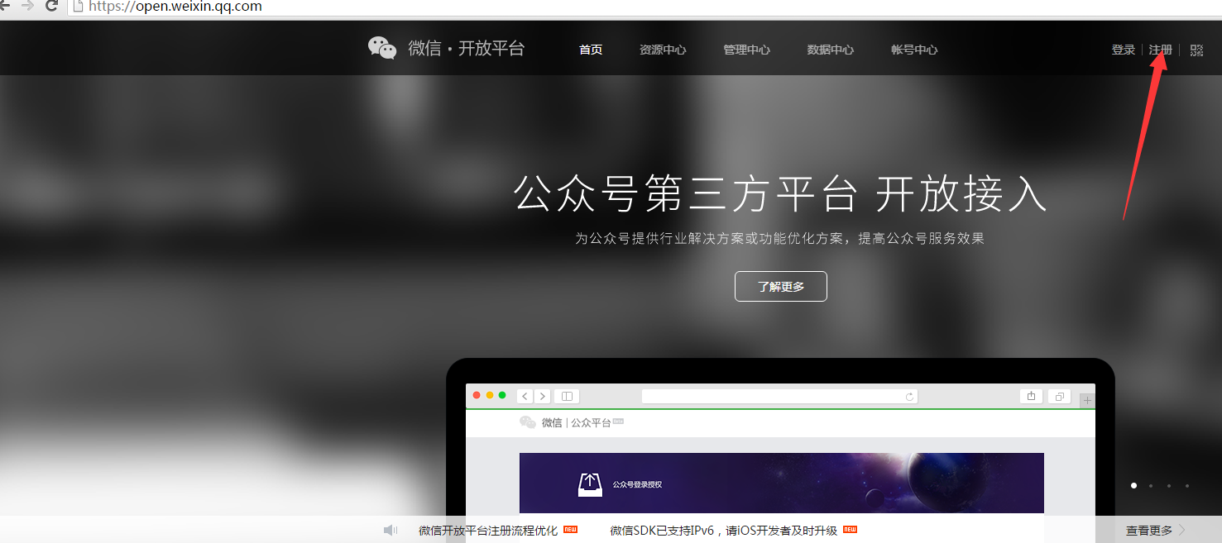
Task: Reload the page with the refresh icon
Action: click(x=51, y=6)
